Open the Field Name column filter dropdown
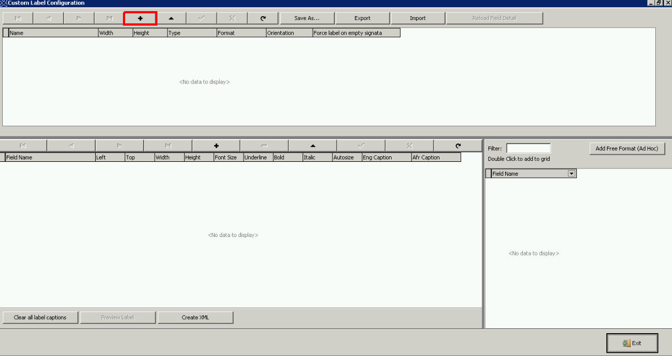The width and height of the screenshot is (672, 356). tap(571, 174)
